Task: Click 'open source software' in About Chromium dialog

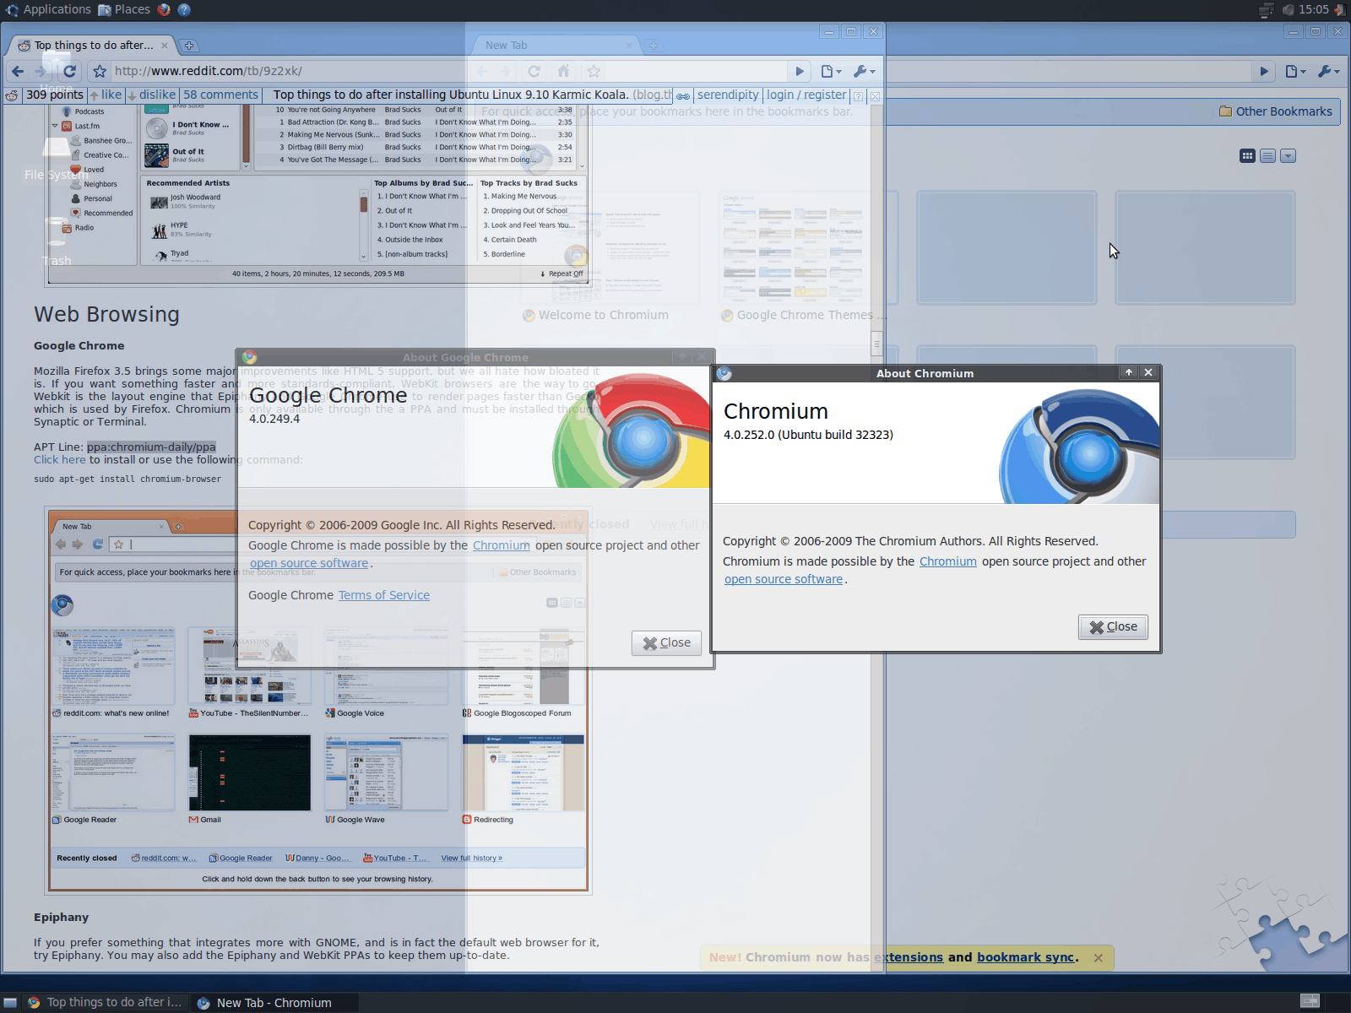Action: [784, 579]
